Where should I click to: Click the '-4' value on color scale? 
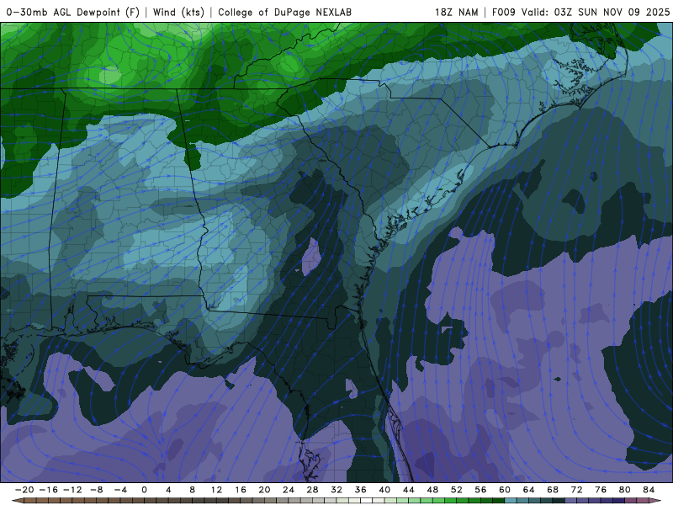point(120,490)
